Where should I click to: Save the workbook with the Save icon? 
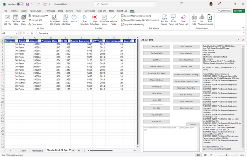click(27, 4)
